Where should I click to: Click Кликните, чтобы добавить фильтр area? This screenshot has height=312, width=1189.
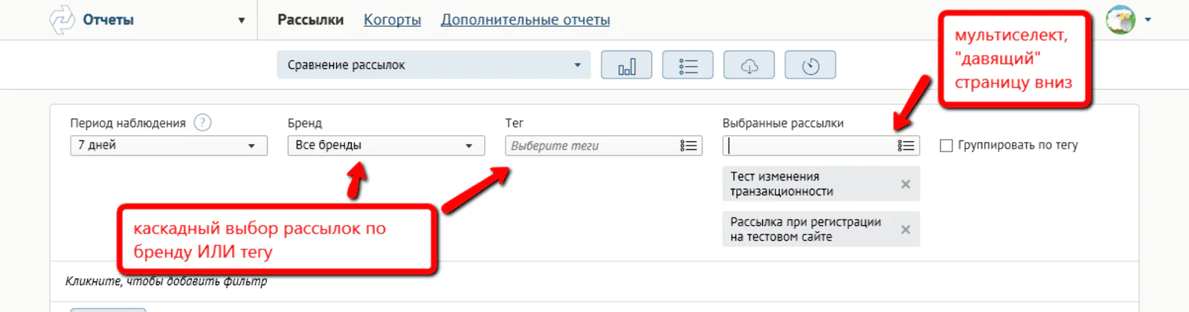click(166, 281)
